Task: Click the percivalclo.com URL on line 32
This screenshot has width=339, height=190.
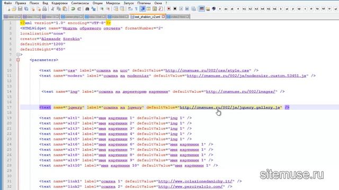Action: (191, 186)
